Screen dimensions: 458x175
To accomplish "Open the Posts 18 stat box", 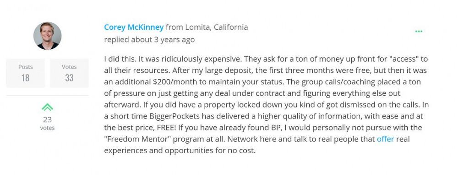I will [x=25, y=73].
